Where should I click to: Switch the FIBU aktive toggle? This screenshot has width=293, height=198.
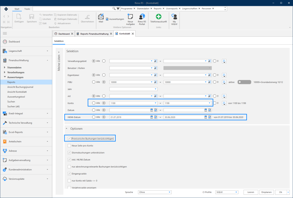click(x=244, y=82)
